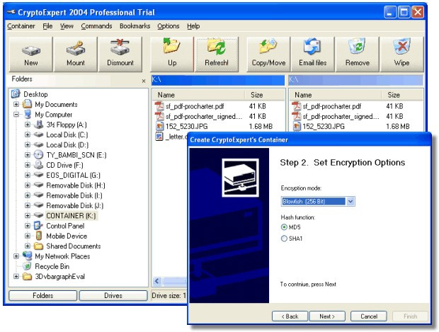Sort right pane by Size column header

(402, 95)
